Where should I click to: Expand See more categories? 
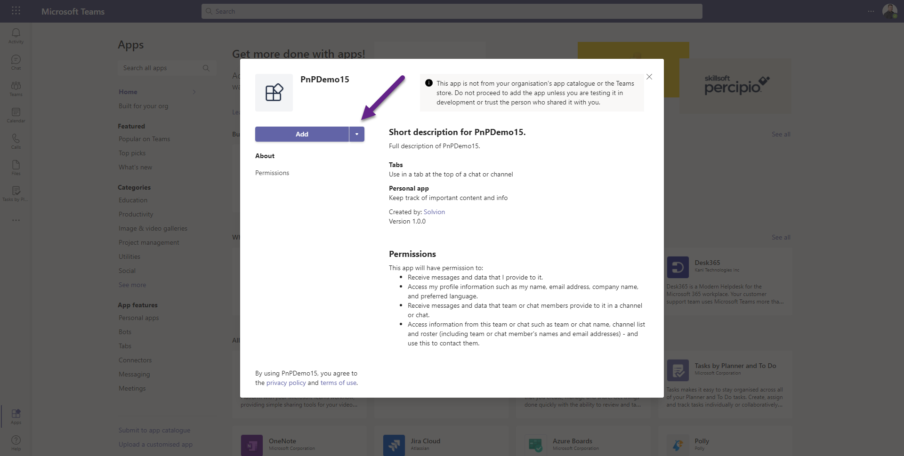tap(132, 285)
